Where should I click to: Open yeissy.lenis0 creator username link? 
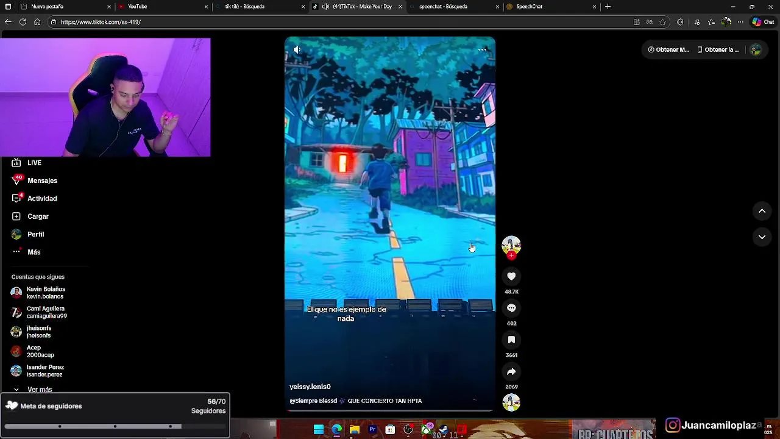click(310, 387)
